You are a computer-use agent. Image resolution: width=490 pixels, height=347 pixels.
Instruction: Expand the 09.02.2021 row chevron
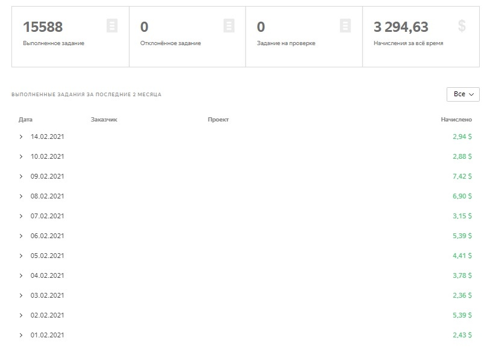coord(21,176)
